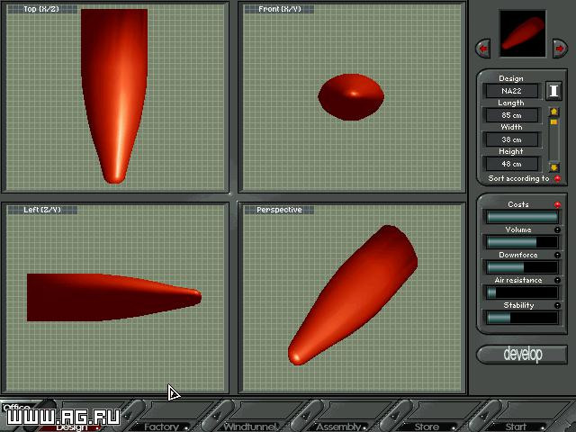Select the Air resistance sort radio button
The image size is (576, 432).
click(x=557, y=280)
